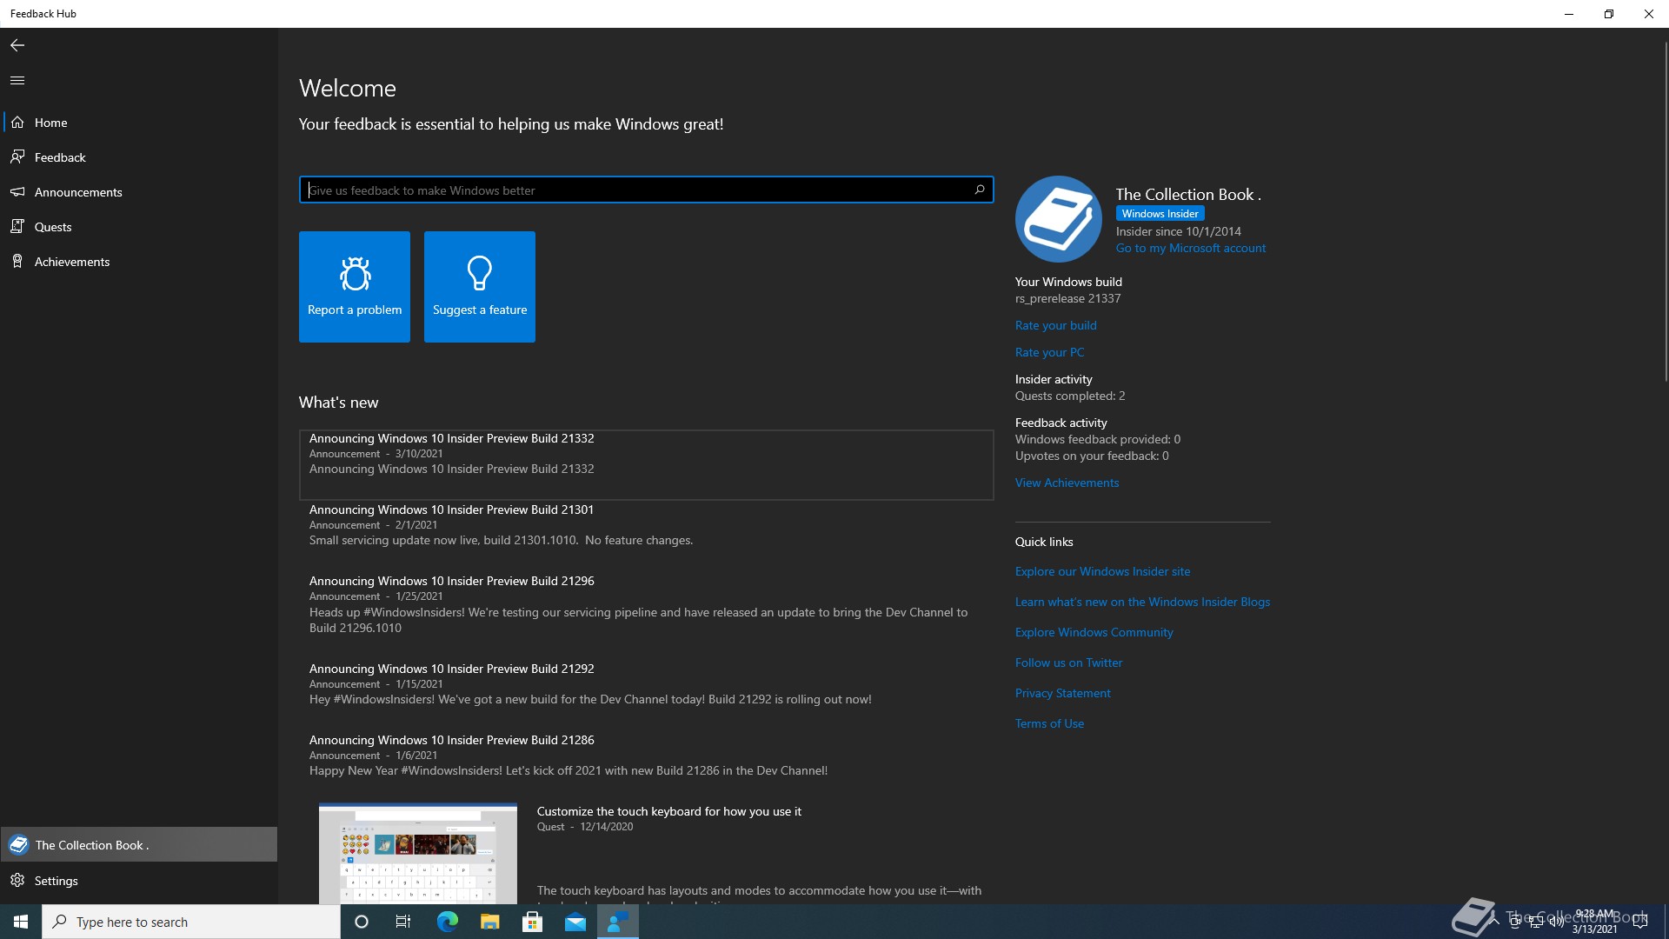Open Announcements in the sidebar

click(x=139, y=192)
